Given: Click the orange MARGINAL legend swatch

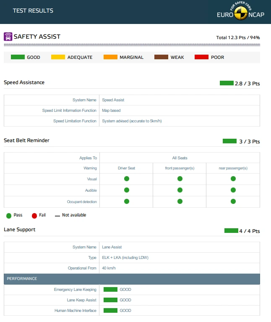Looking at the screenshot, I should tap(110, 57).
